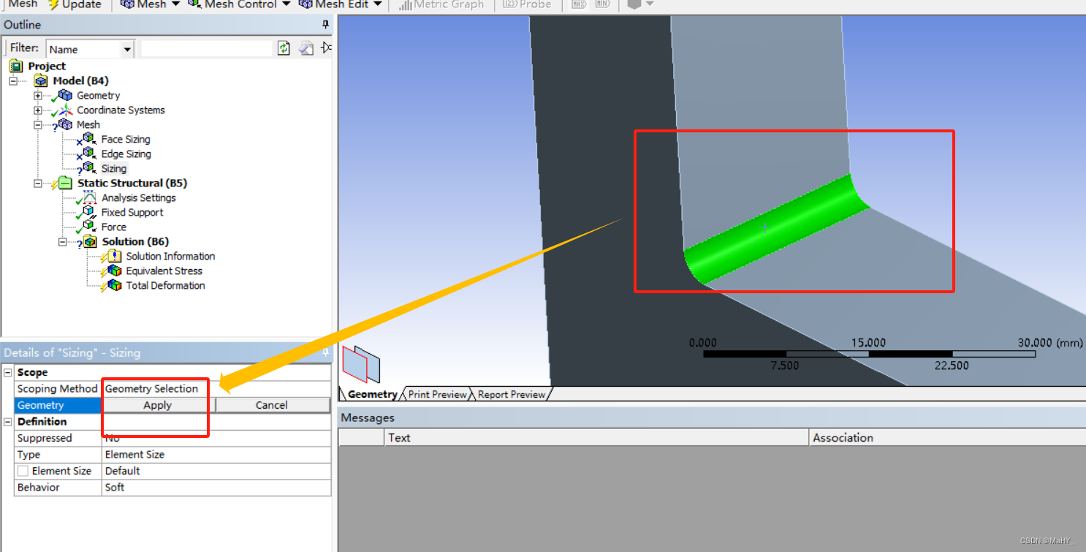Click the Mesh cube icon on toolbar

(x=126, y=4)
